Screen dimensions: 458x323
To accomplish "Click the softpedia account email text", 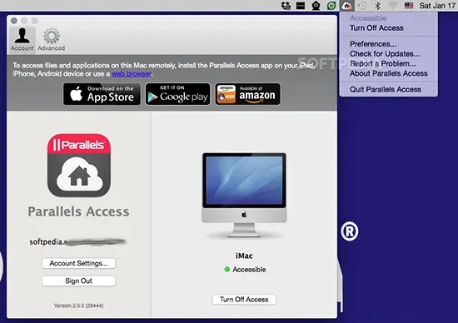I will click(77, 241).
